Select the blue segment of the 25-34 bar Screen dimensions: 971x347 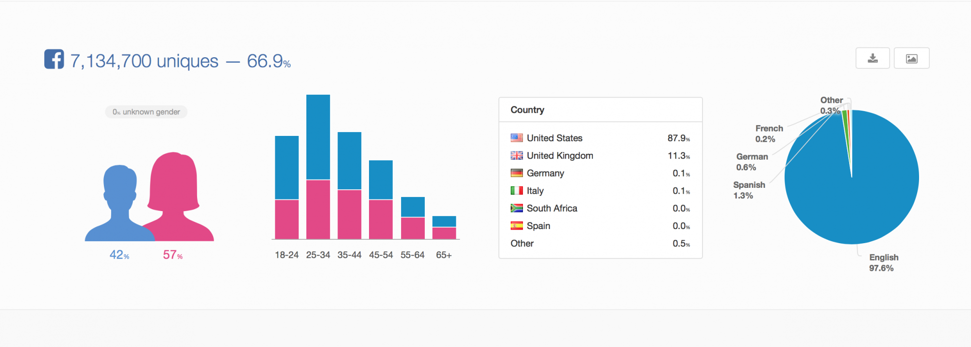(318, 137)
